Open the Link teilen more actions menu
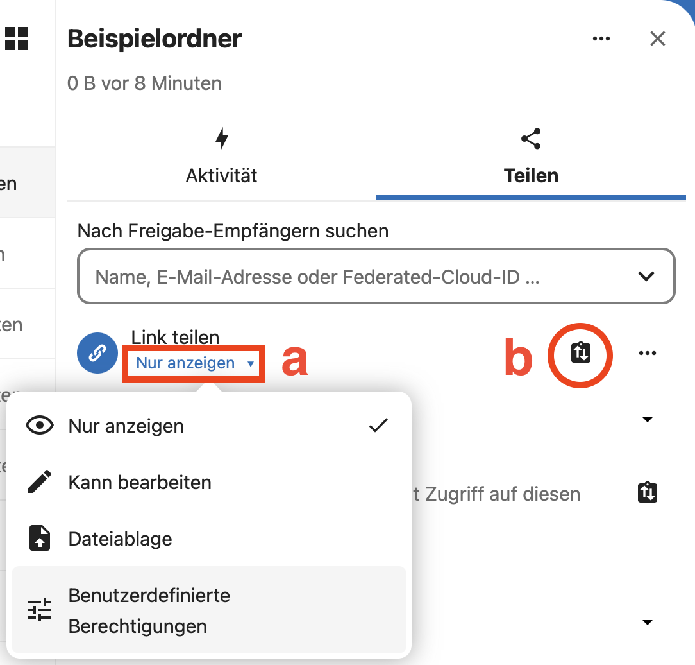 pos(648,353)
